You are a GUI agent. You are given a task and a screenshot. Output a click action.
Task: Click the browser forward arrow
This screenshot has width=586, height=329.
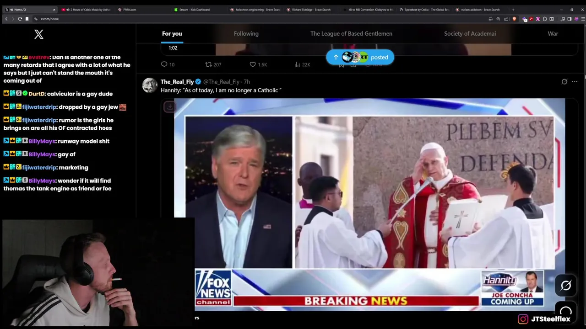click(x=13, y=19)
